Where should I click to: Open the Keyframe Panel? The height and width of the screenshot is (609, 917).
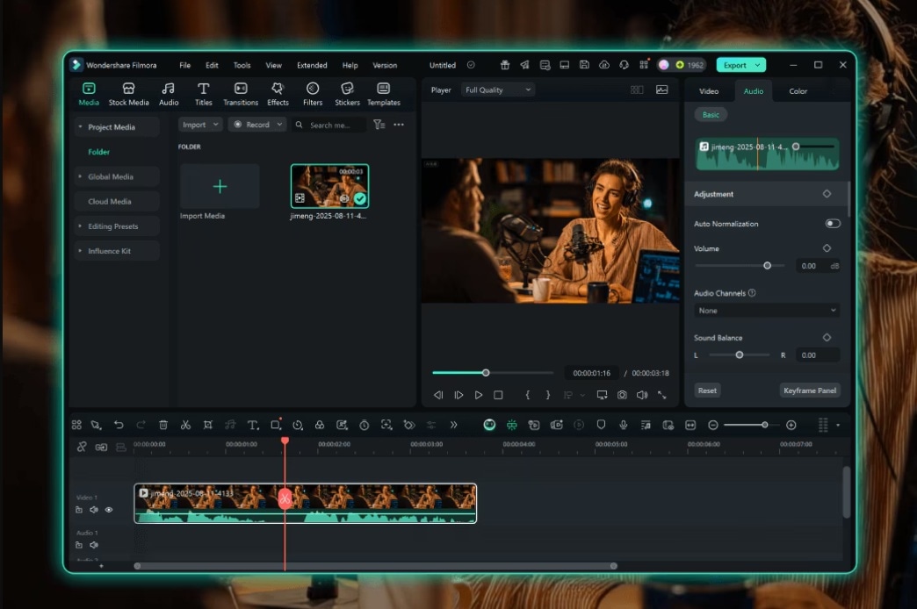pos(809,390)
